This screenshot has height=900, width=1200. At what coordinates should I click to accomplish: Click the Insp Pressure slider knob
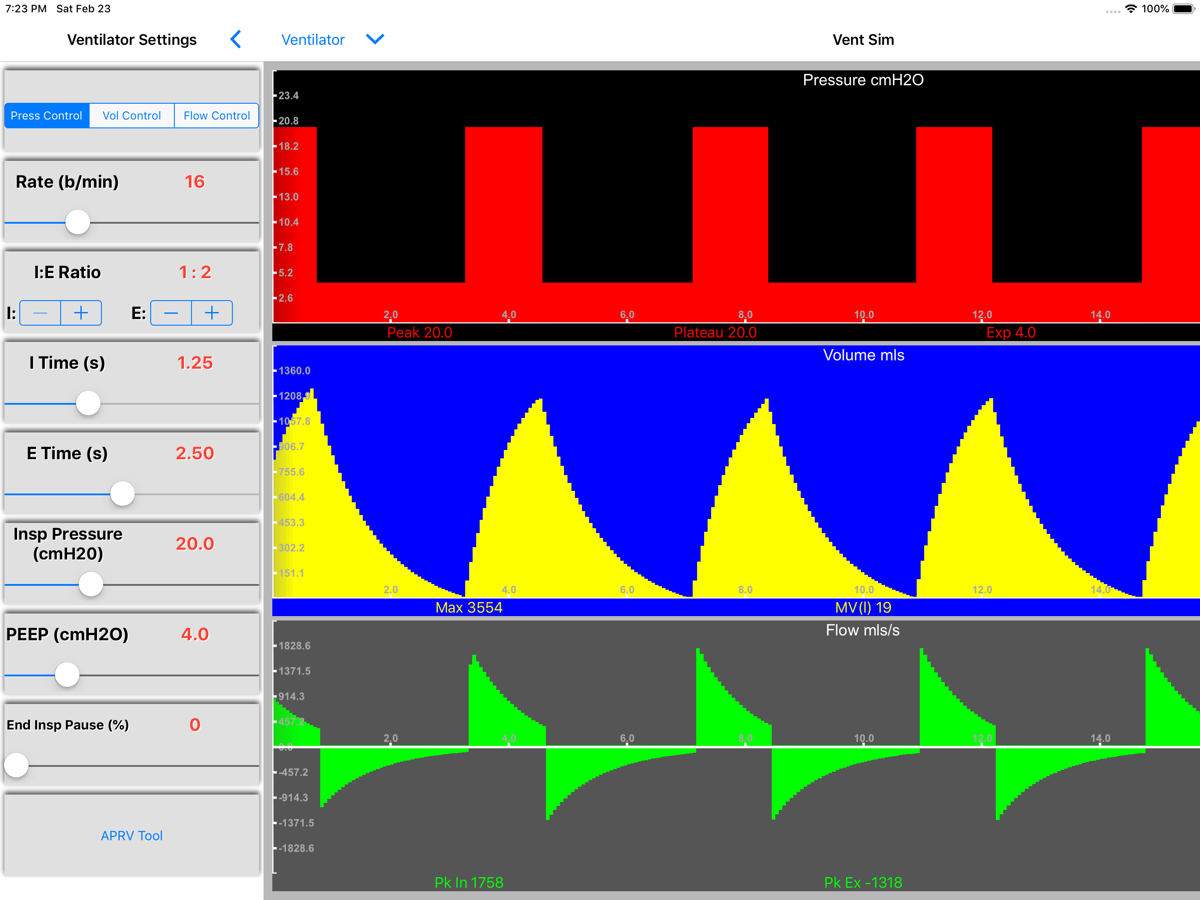click(90, 584)
